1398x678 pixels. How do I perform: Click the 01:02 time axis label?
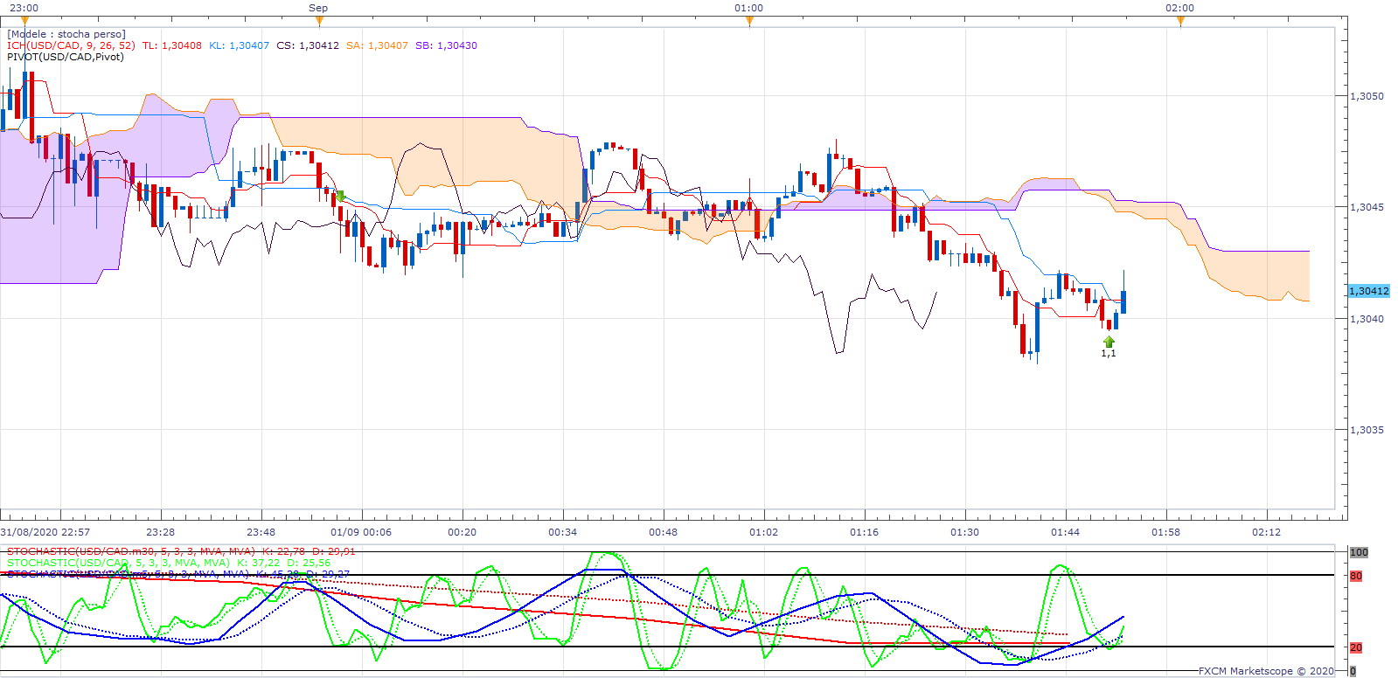click(x=763, y=532)
